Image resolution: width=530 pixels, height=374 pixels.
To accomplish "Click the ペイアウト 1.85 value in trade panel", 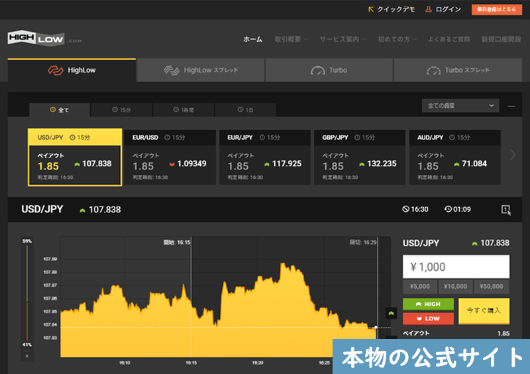I will (503, 334).
